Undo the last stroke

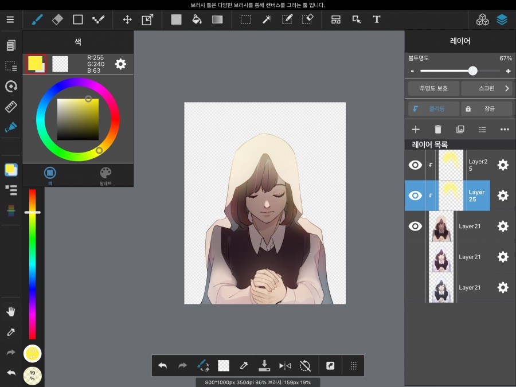(162, 365)
